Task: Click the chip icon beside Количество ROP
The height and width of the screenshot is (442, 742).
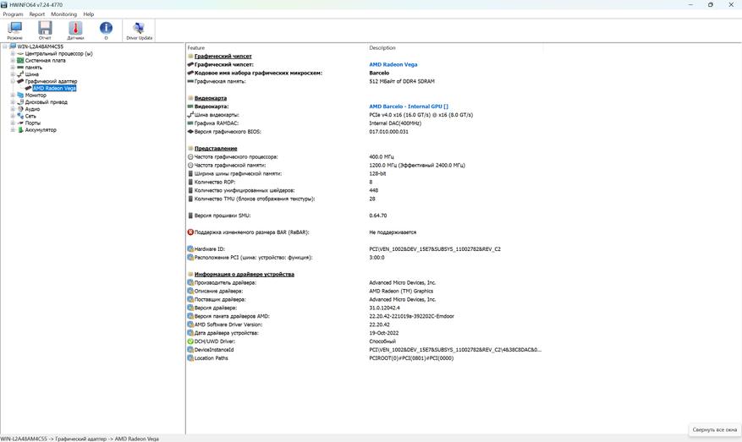Action: coord(190,182)
